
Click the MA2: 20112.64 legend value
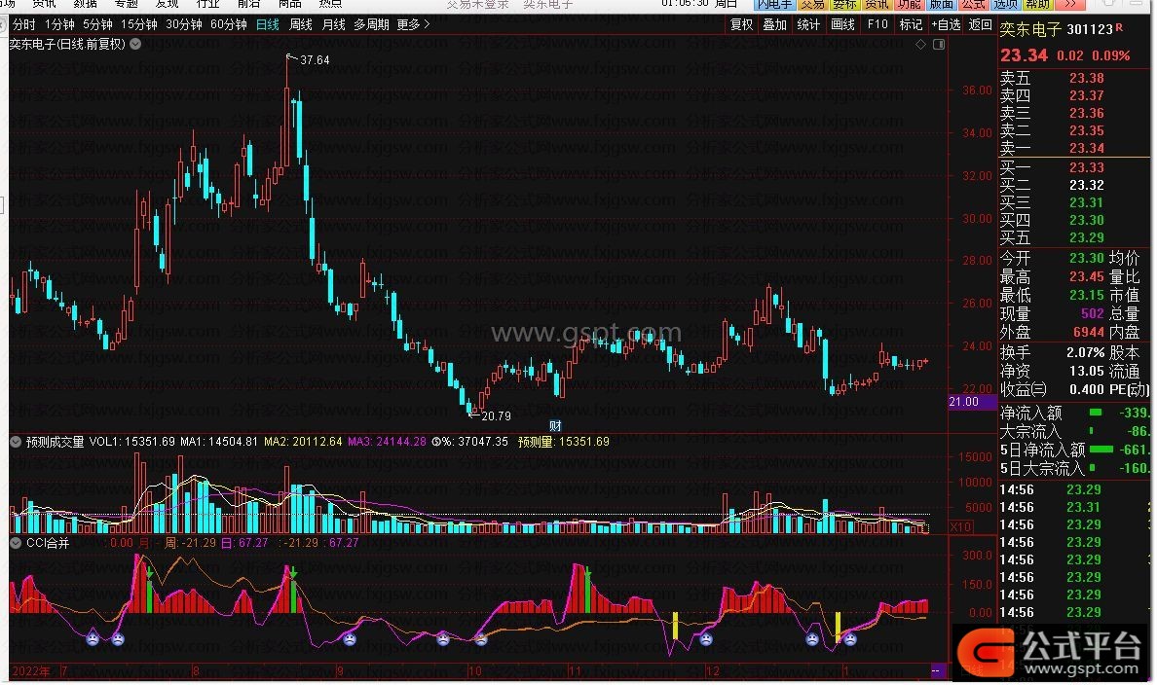pyautogui.click(x=303, y=442)
